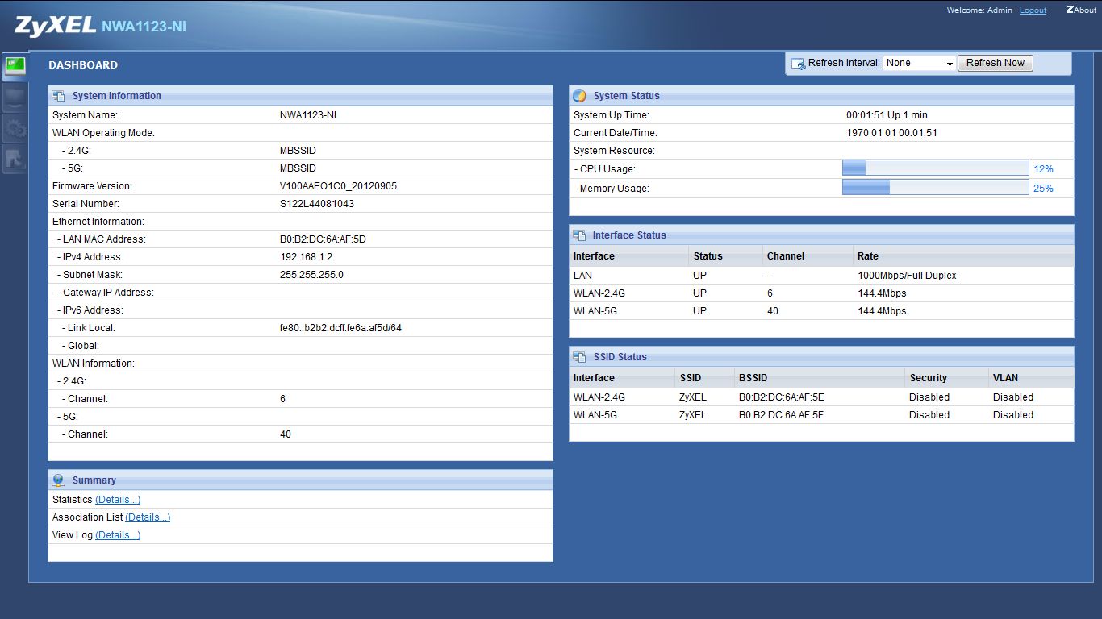Click the Status column header
Viewport: 1102px width, 619px height.
point(708,256)
